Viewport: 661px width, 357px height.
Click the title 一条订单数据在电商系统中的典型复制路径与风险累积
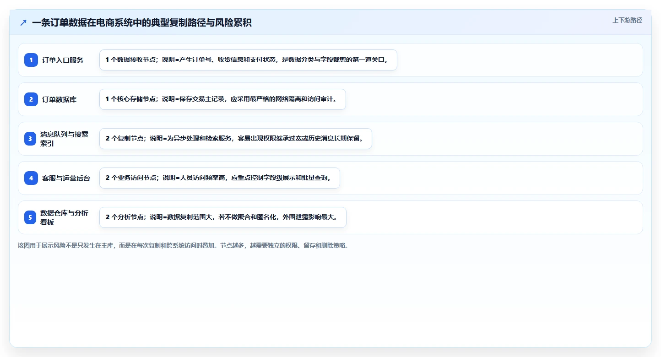coord(142,23)
